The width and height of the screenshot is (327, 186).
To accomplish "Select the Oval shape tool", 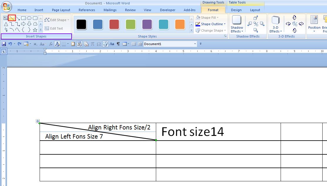I will coord(29,18).
